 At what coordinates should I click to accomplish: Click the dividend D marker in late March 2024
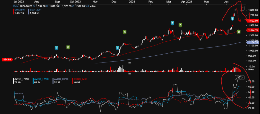point(181,25)
